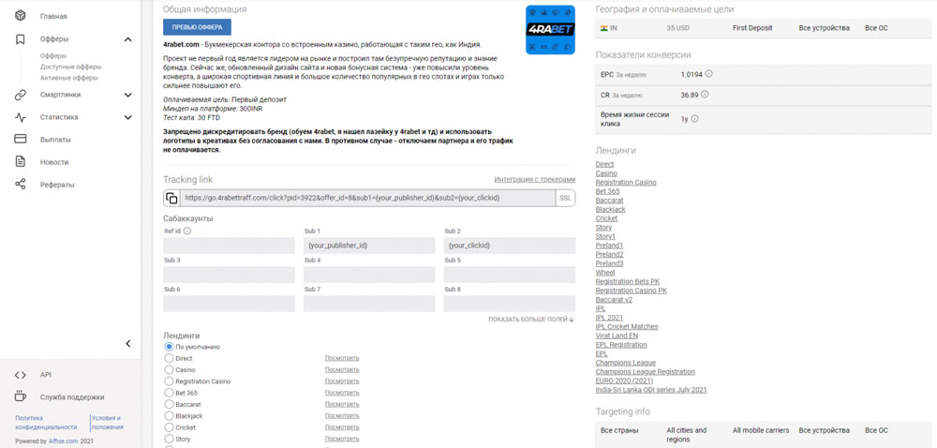Open the Офферы submenu item
Viewport: 937px width, 448px height.
53,55
